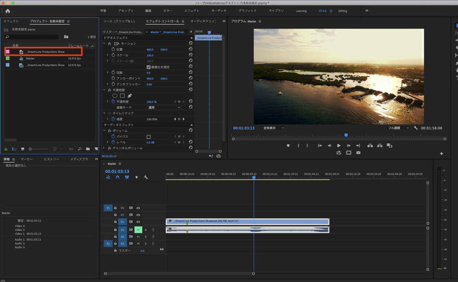Add a marker in Program monitor
Screen dimensions: 458x282
tap(288, 146)
